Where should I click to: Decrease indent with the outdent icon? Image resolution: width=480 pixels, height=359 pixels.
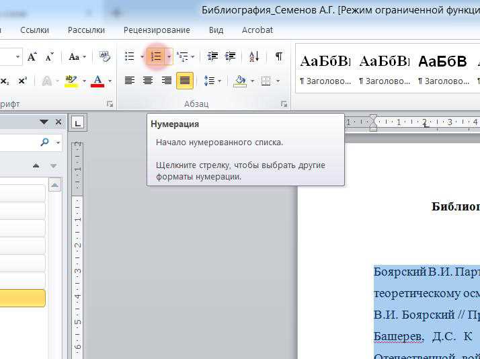(x=212, y=56)
